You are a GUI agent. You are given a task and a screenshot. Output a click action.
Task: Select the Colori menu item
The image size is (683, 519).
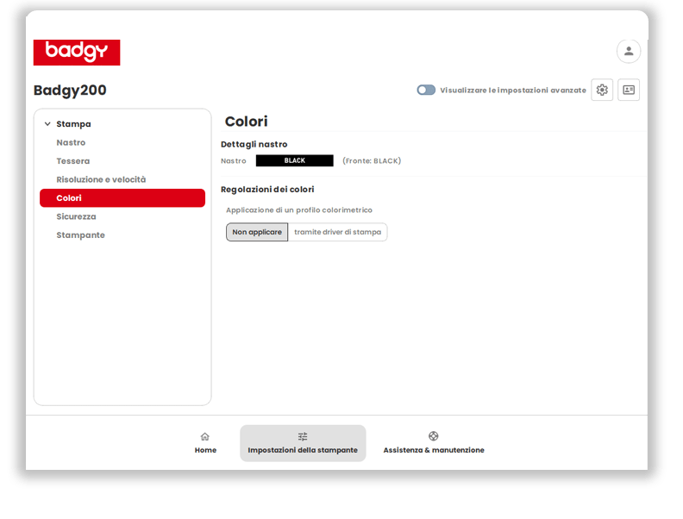coord(122,198)
